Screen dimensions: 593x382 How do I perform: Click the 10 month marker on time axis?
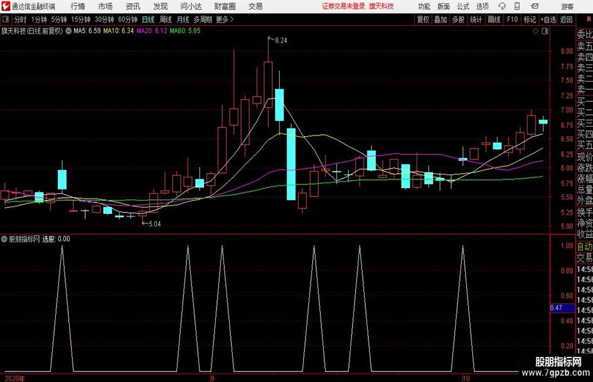click(466, 378)
